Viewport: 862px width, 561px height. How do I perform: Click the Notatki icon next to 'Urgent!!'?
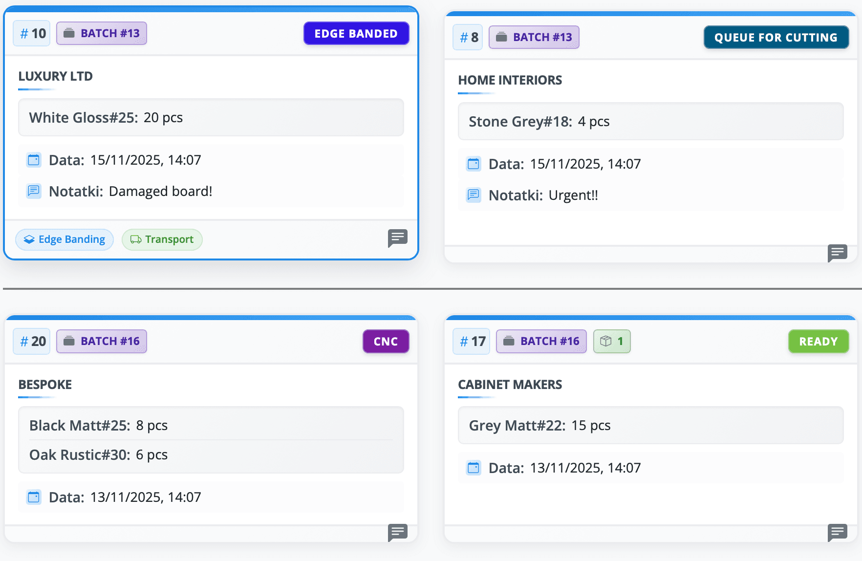473,195
